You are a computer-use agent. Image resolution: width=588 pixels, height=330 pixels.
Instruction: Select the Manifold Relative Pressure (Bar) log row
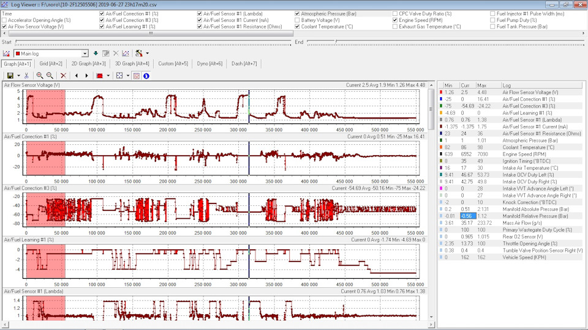click(x=510, y=216)
